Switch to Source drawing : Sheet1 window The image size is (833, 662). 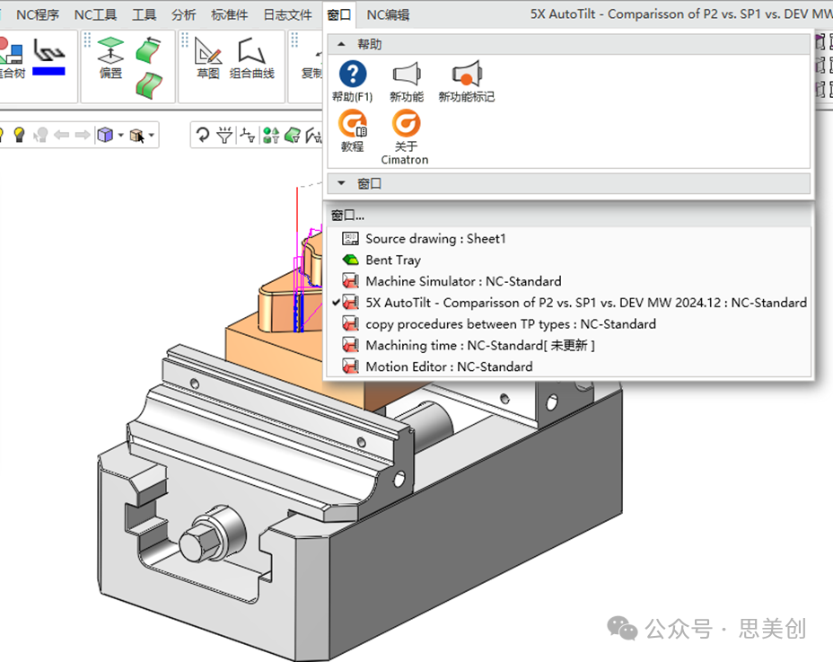pos(568,239)
